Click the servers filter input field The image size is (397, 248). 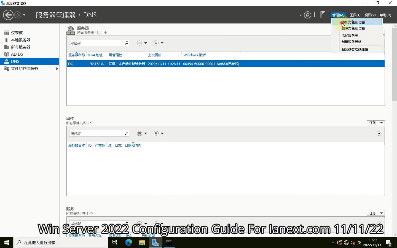point(96,43)
